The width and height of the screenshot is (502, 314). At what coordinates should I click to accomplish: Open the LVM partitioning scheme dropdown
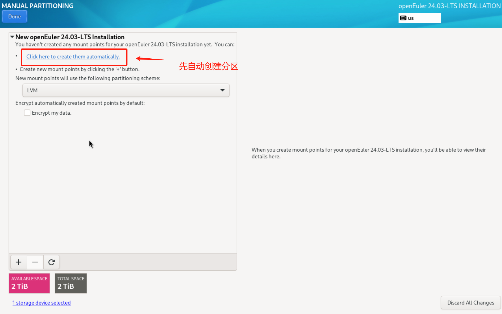tap(126, 90)
